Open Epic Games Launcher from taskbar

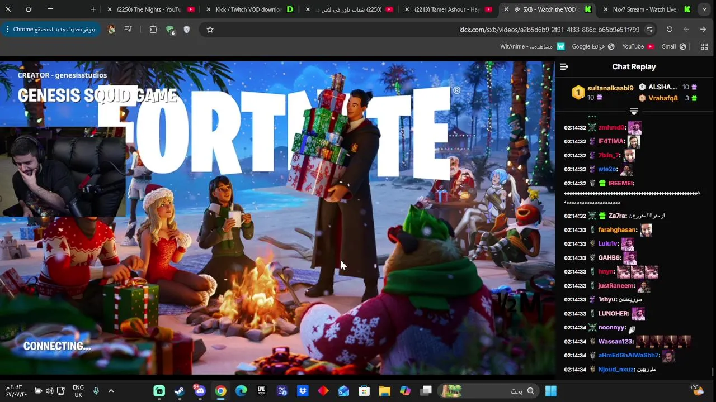262,391
